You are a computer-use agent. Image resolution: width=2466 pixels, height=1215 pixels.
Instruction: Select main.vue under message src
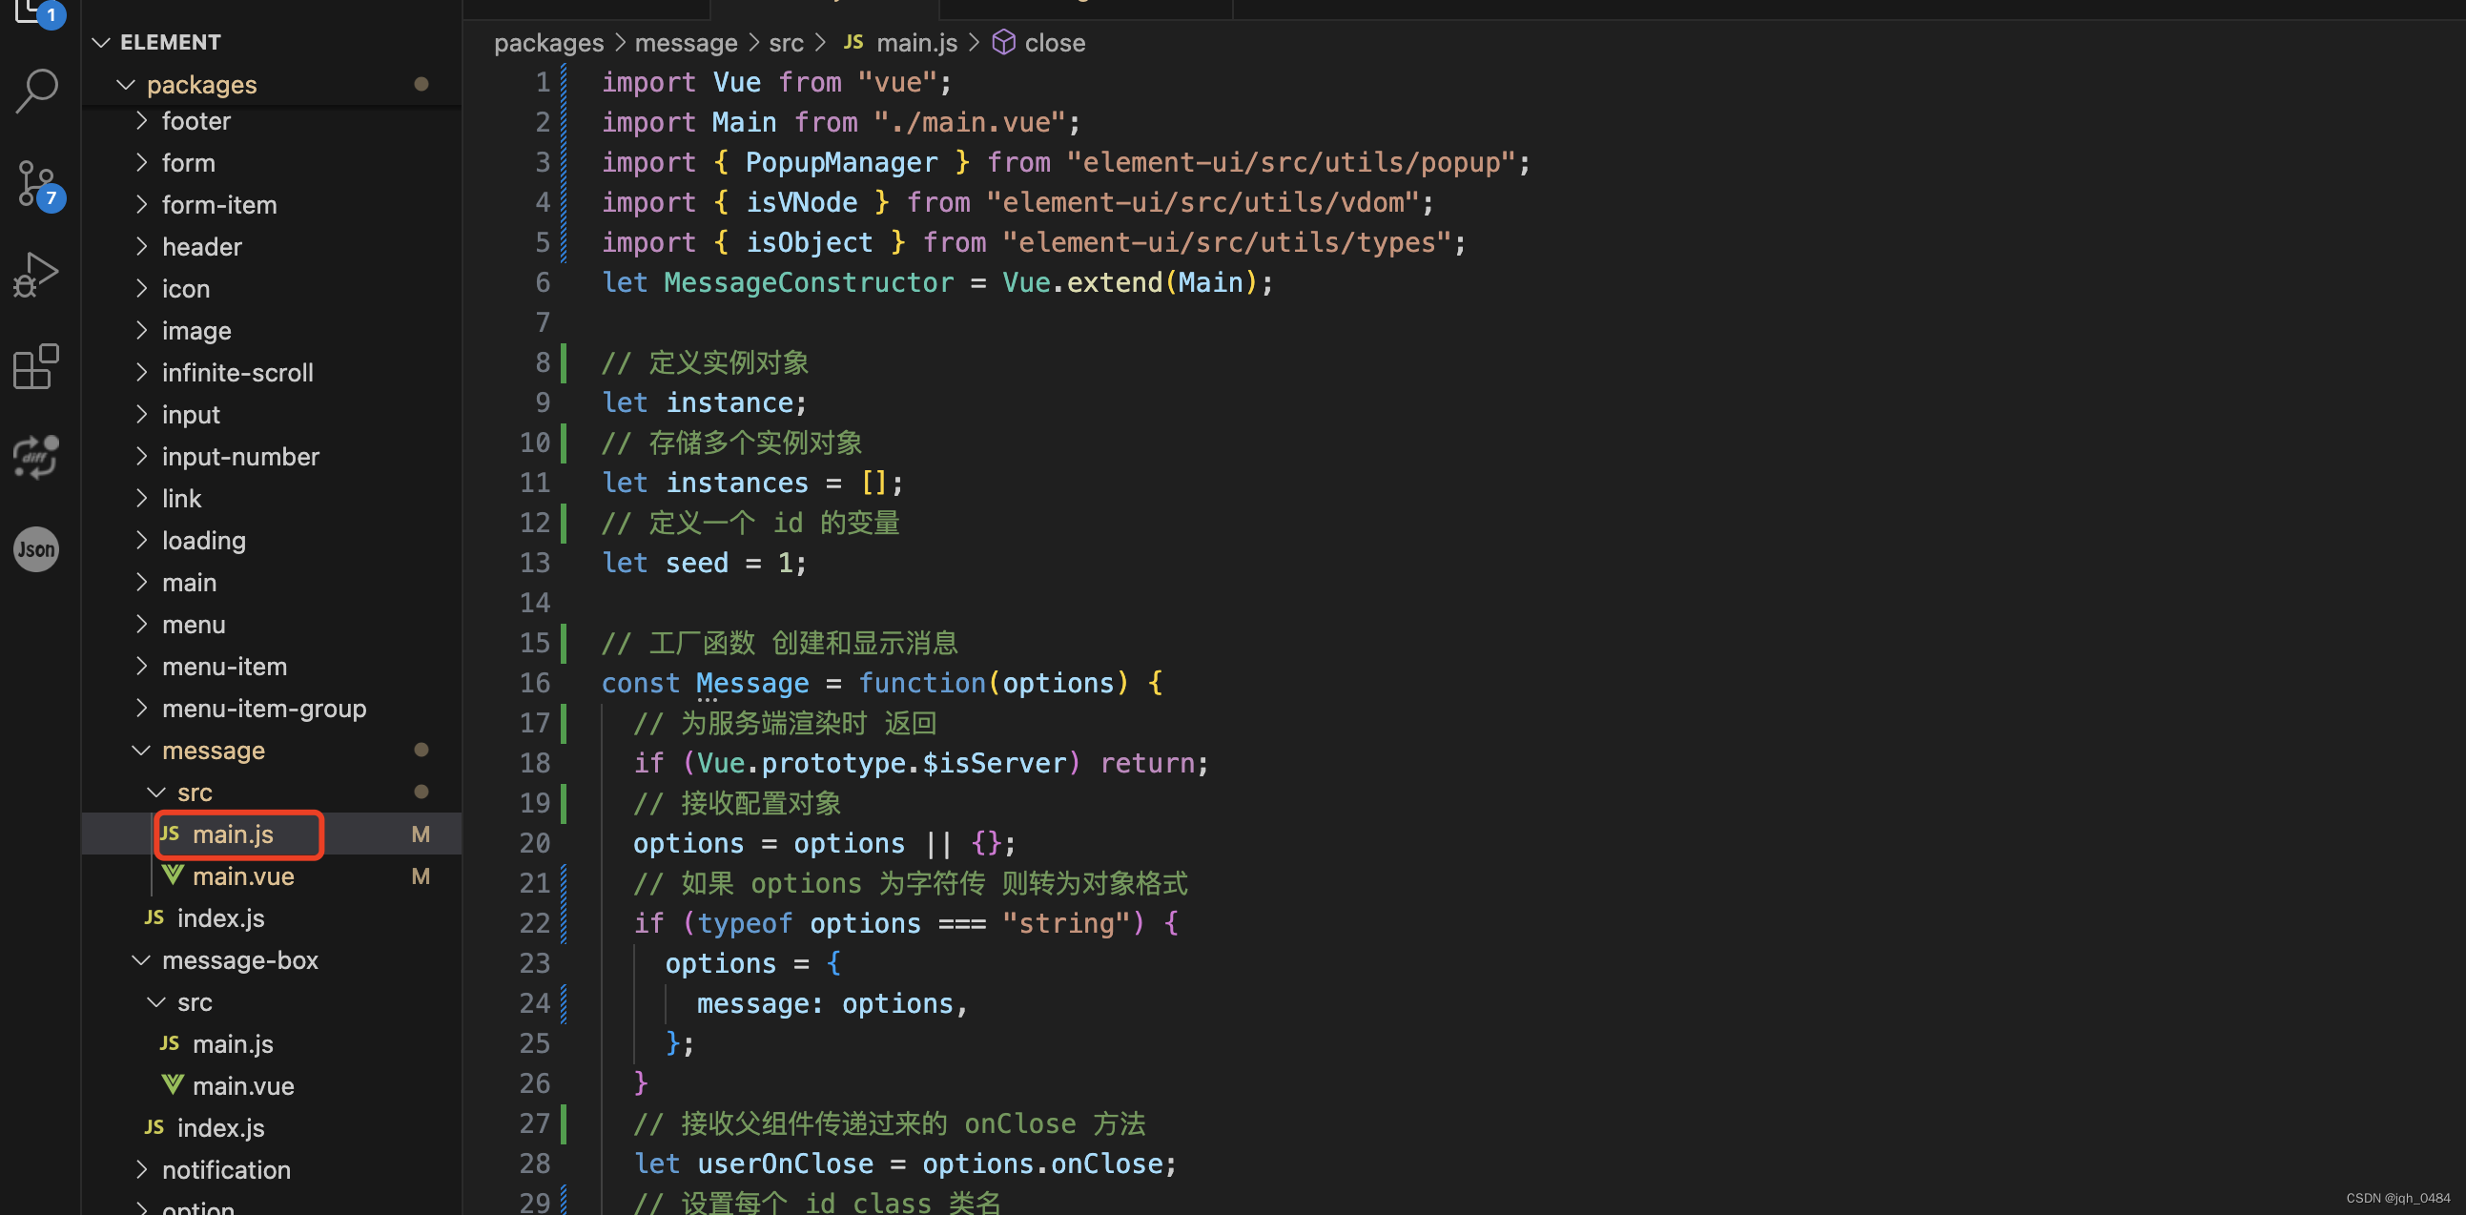click(244, 875)
